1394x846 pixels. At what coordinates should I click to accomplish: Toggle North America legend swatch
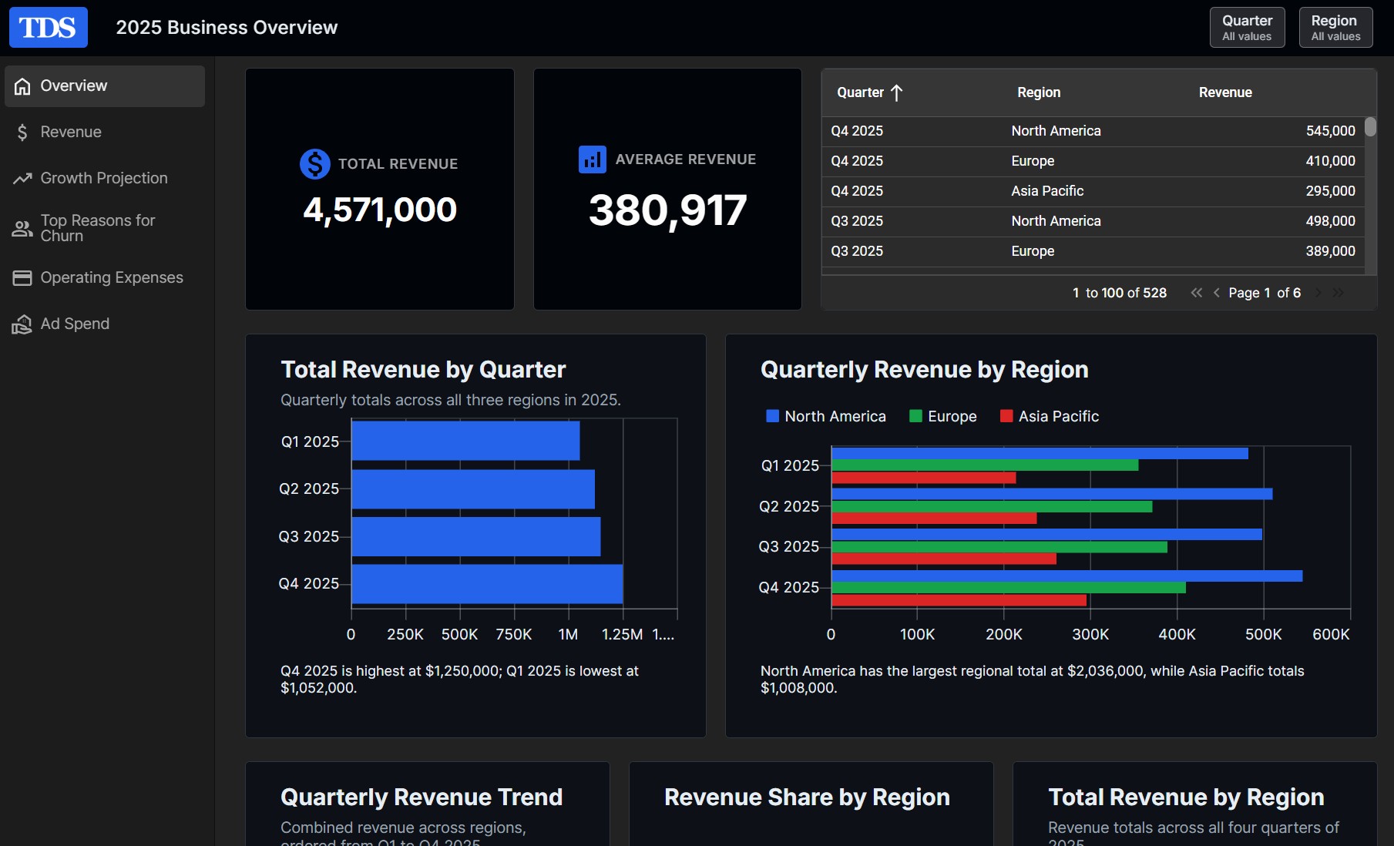772,416
